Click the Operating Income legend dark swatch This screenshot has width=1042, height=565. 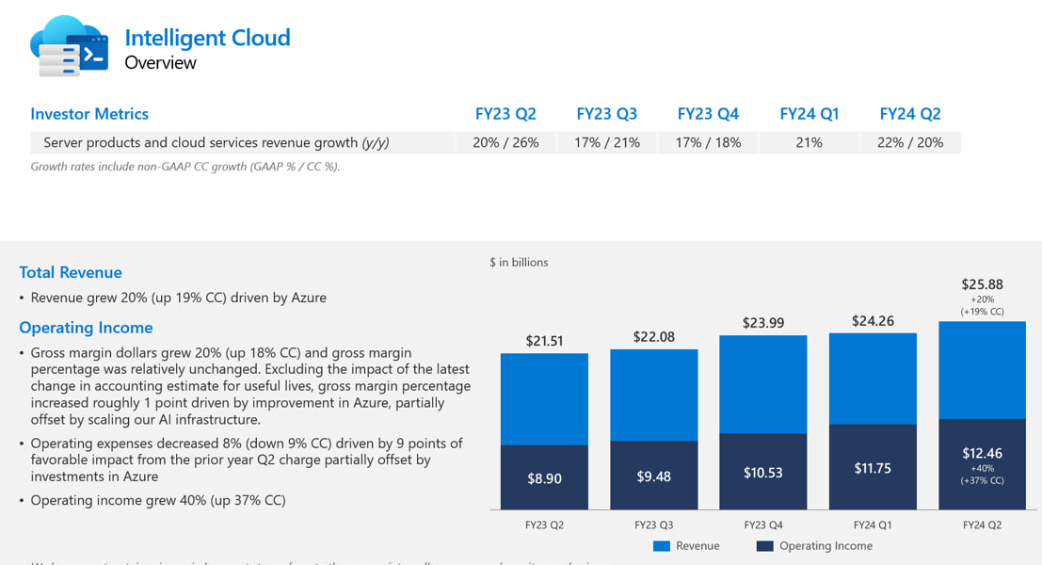pos(765,546)
